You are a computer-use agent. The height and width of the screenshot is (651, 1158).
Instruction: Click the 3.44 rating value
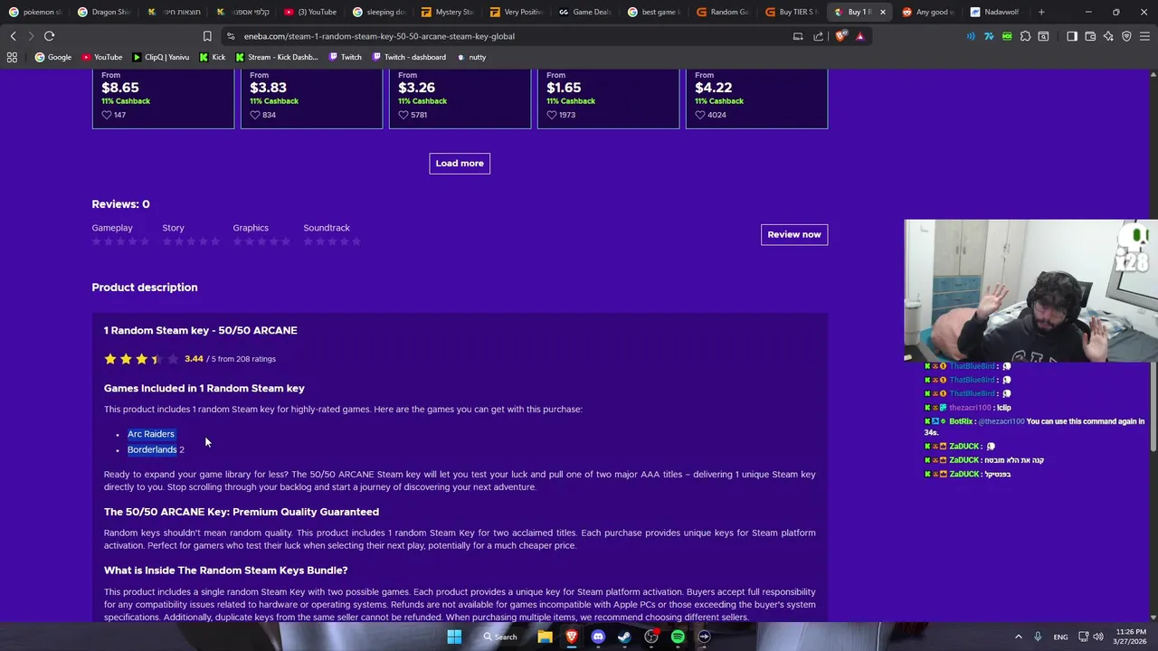(194, 359)
